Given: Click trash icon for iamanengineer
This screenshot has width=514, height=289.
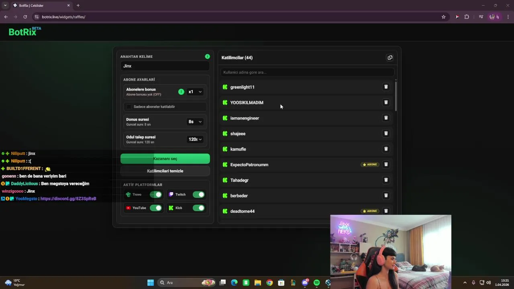Looking at the screenshot, I should click(386, 118).
